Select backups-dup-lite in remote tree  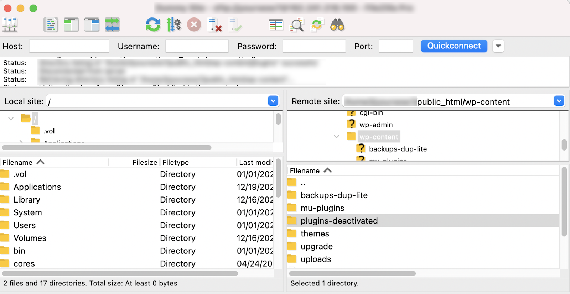tap(398, 149)
